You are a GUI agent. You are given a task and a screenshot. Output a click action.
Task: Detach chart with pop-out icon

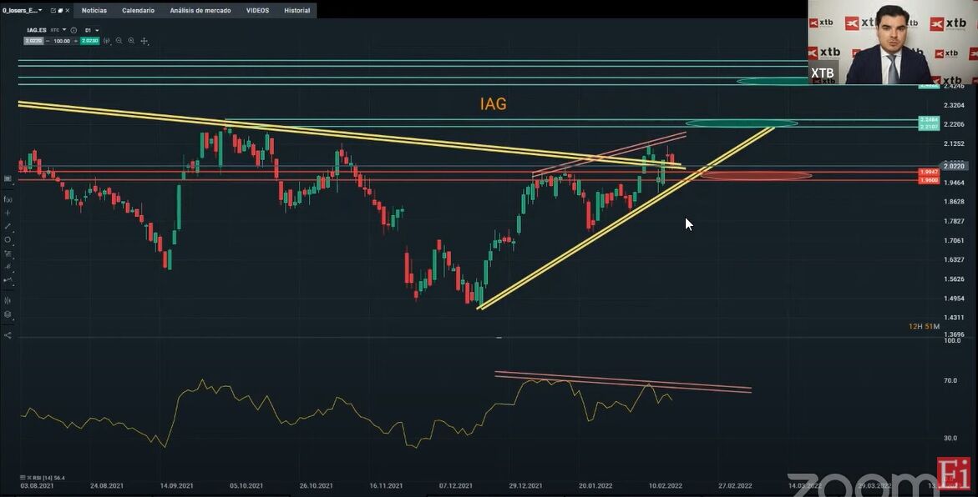[x=53, y=11]
